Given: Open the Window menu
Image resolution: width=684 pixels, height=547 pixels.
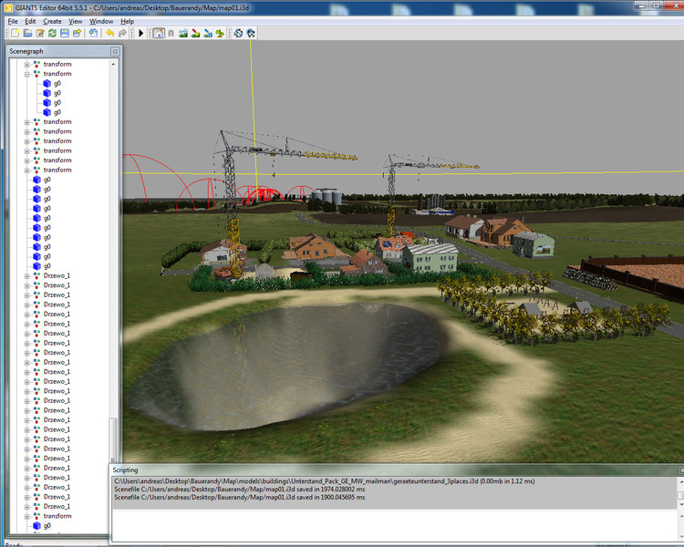Looking at the screenshot, I should 101,21.
